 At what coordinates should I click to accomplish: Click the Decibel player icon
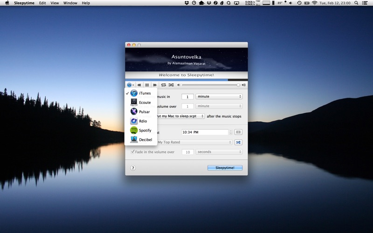pyautogui.click(x=134, y=140)
